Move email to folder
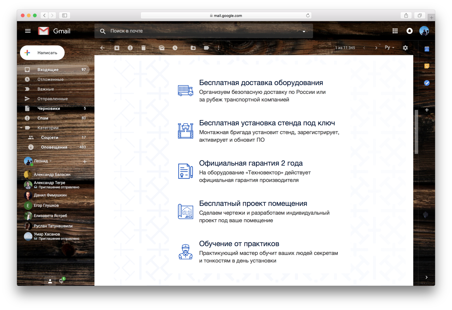This screenshot has width=452, height=310. coord(193,48)
